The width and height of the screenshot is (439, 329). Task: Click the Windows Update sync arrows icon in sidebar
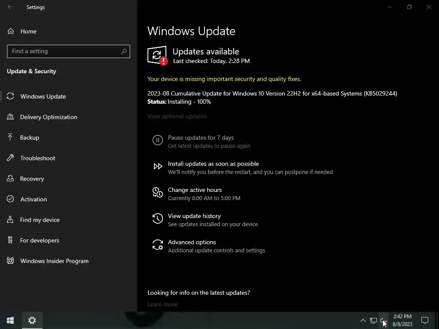click(x=10, y=96)
